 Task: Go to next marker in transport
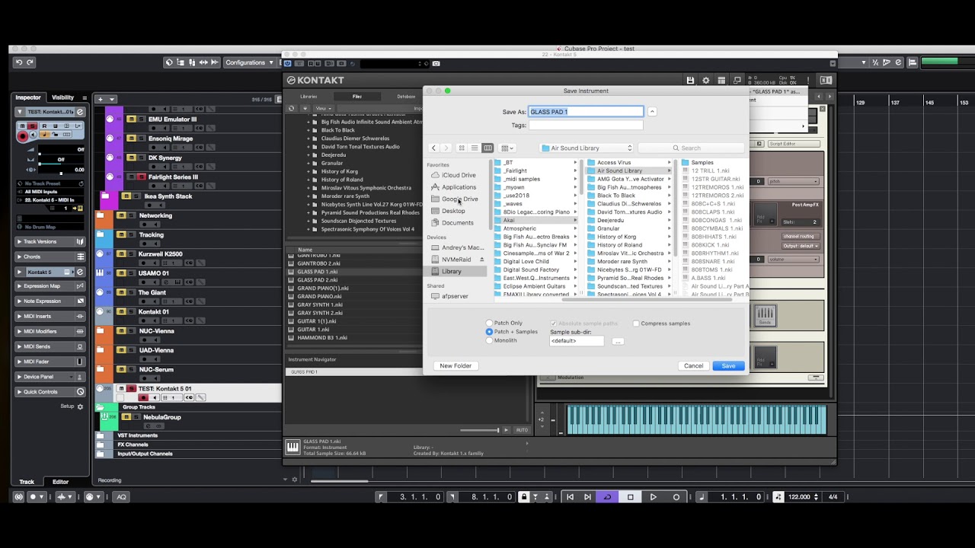pyautogui.click(x=587, y=497)
